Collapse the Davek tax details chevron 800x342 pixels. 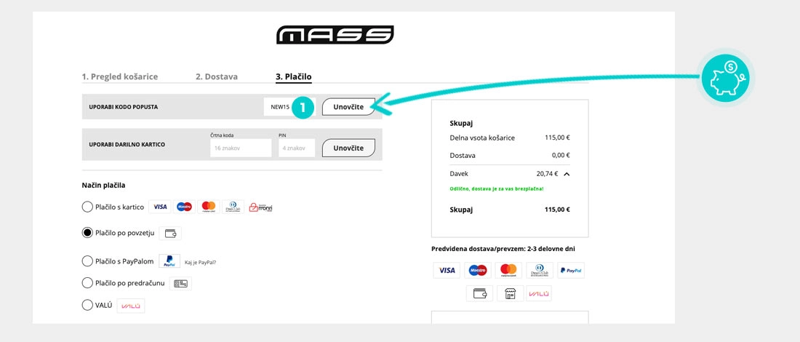(567, 174)
